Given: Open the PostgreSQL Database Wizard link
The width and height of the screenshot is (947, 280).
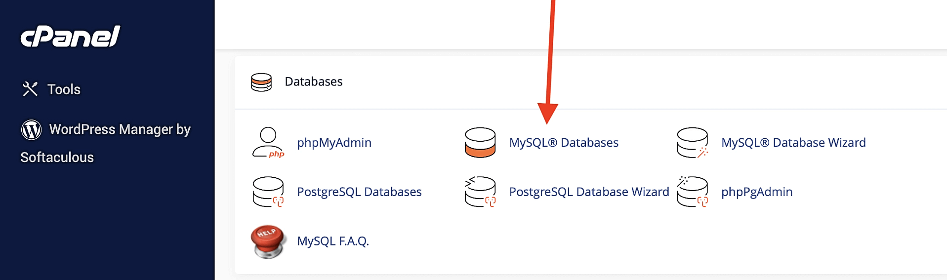Looking at the screenshot, I should pyautogui.click(x=589, y=192).
